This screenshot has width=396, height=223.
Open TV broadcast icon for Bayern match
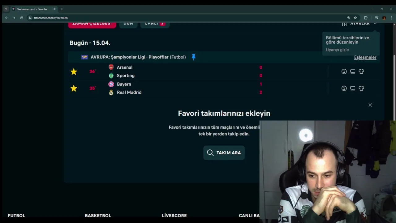coord(353,88)
